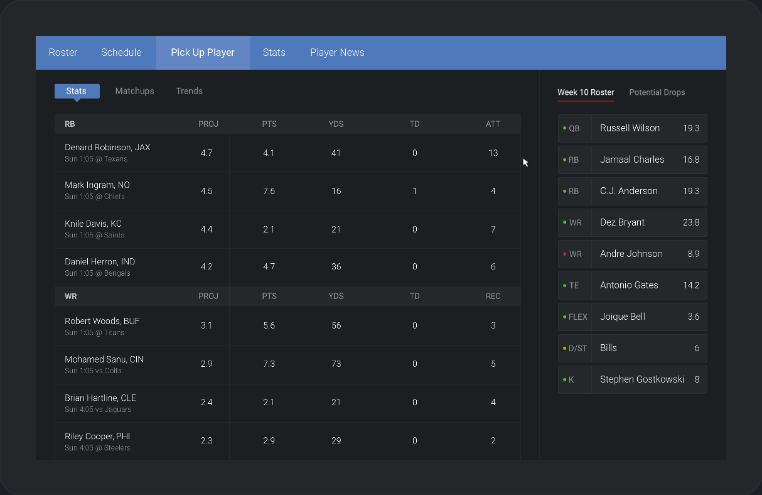Click the "Sun 4:05 @ Steelers" matchup text
Image resolution: width=762 pixels, height=495 pixels.
[x=97, y=448]
